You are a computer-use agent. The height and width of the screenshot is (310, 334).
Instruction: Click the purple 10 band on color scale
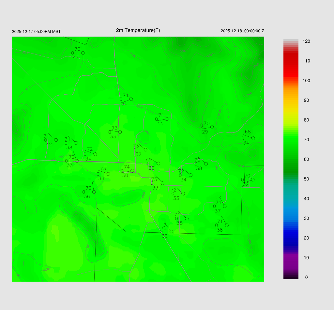click(x=291, y=257)
